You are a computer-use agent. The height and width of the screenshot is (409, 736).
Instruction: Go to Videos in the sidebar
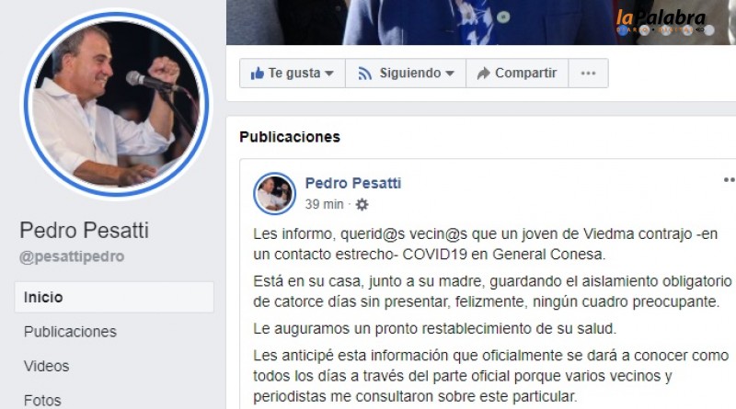pyautogui.click(x=47, y=366)
